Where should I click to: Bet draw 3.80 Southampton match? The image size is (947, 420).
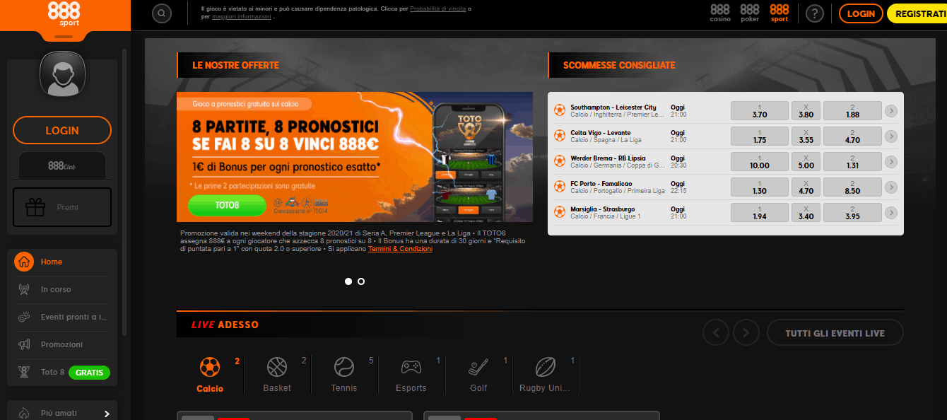click(806, 111)
